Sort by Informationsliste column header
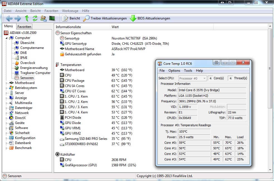This screenshot has height=181, width=274. click(82, 27)
